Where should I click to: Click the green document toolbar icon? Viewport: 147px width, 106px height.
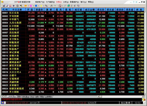(x=69, y=6)
